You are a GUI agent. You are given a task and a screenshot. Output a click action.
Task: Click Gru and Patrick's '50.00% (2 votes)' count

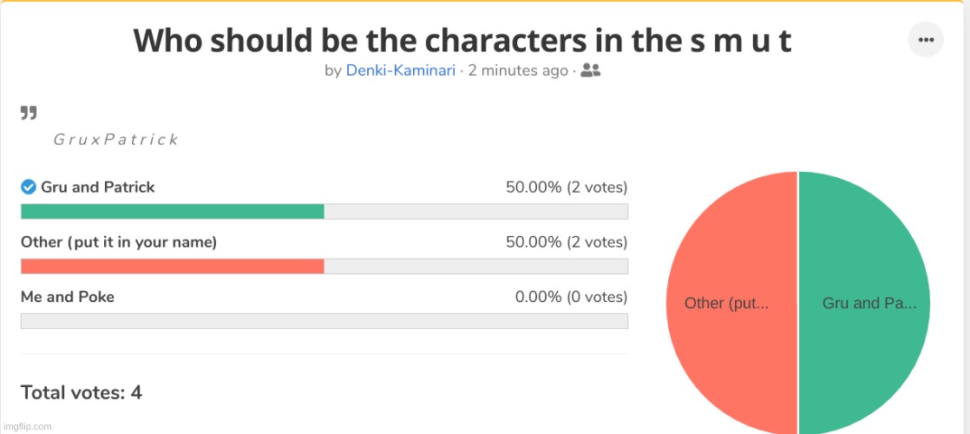pos(567,187)
